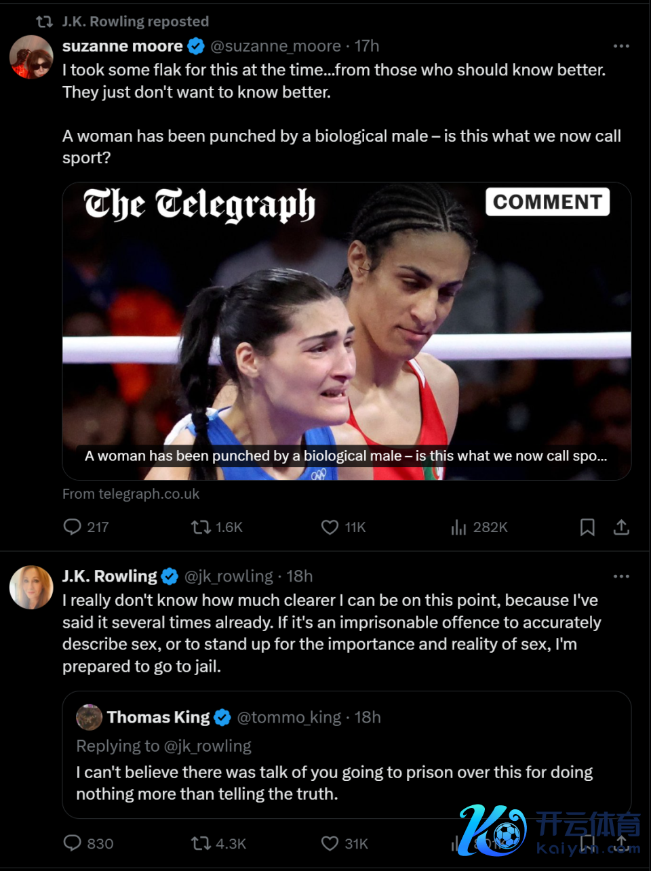
Task: Open the @suzanne_moore profile handle
Action: pos(275,46)
